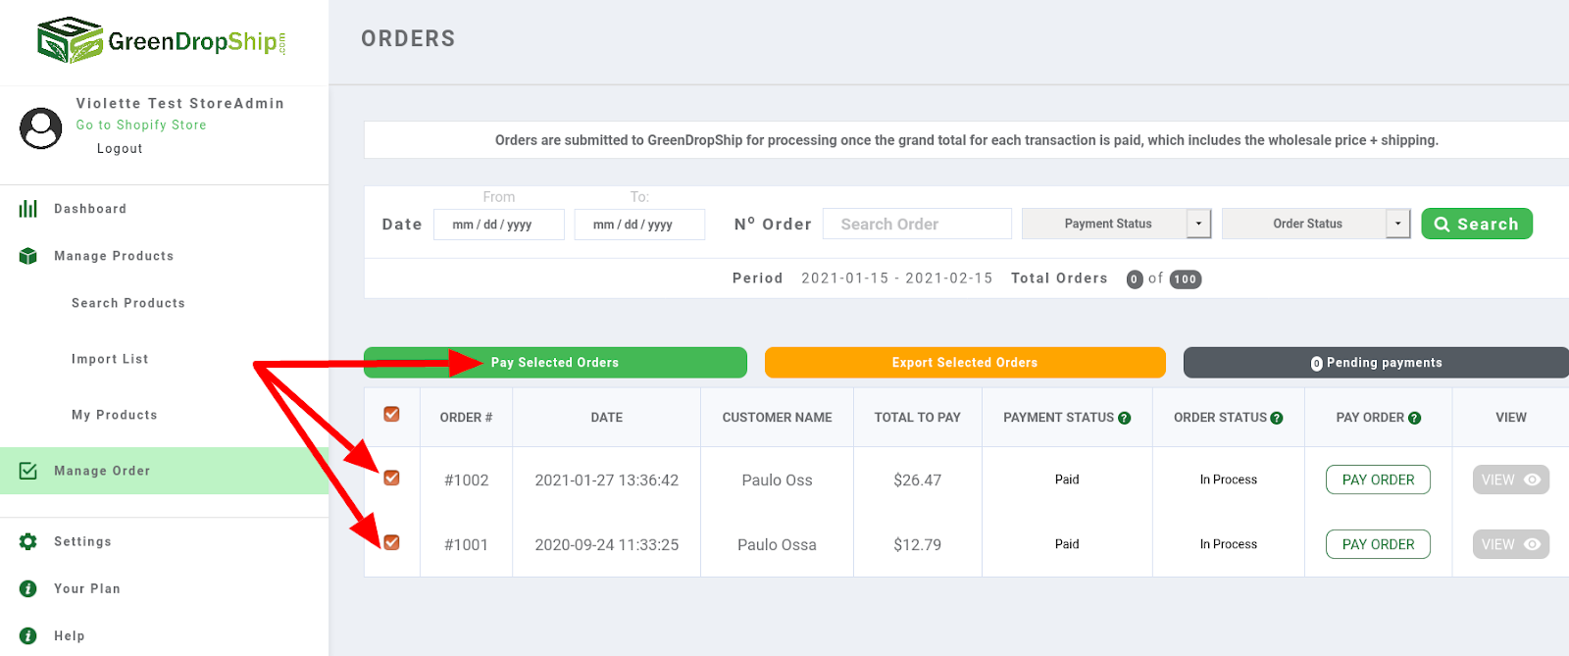Click the Logout link

coord(120,148)
